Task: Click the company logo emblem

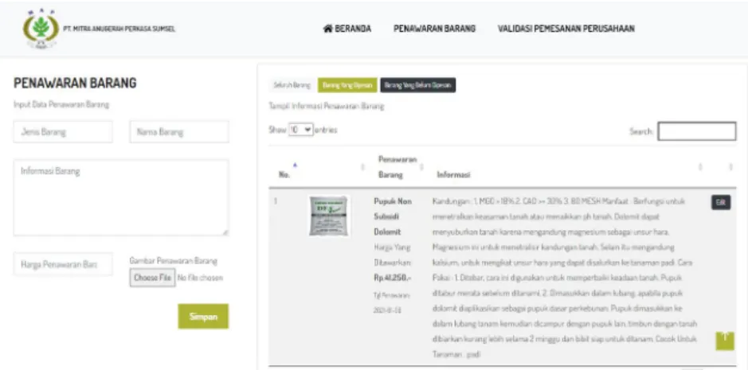Action: [41, 29]
